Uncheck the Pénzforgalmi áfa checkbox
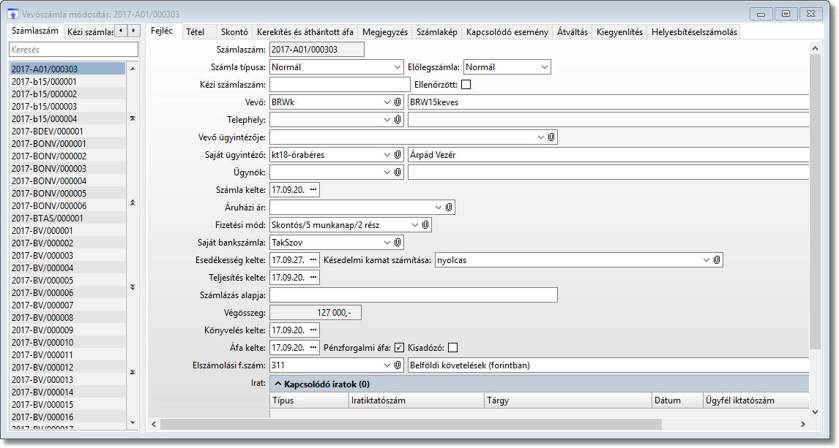The image size is (839, 448). (x=399, y=348)
